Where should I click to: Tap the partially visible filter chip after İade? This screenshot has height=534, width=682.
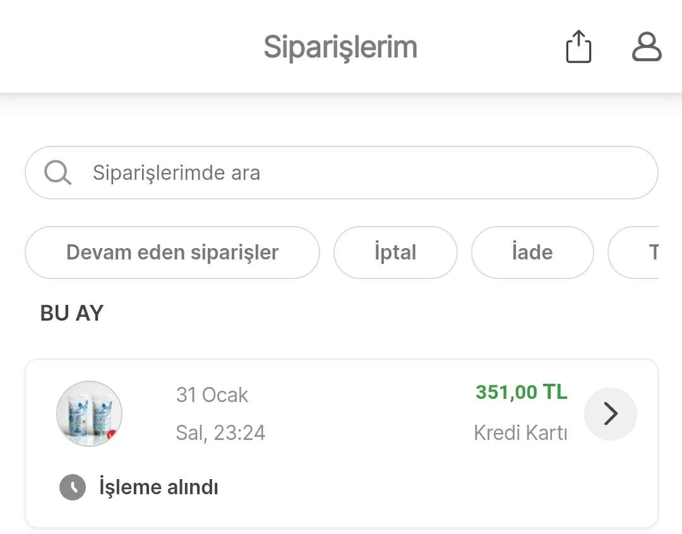click(x=638, y=252)
